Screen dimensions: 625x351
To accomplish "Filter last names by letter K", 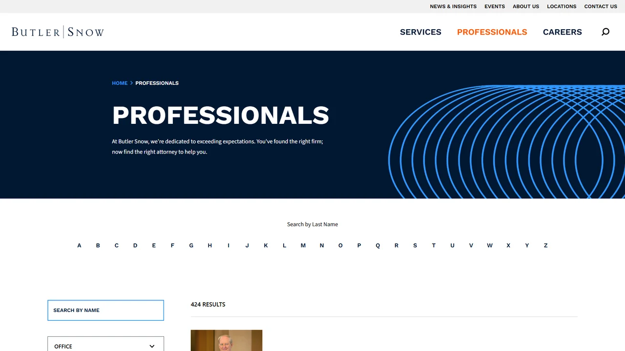I will tap(266, 245).
